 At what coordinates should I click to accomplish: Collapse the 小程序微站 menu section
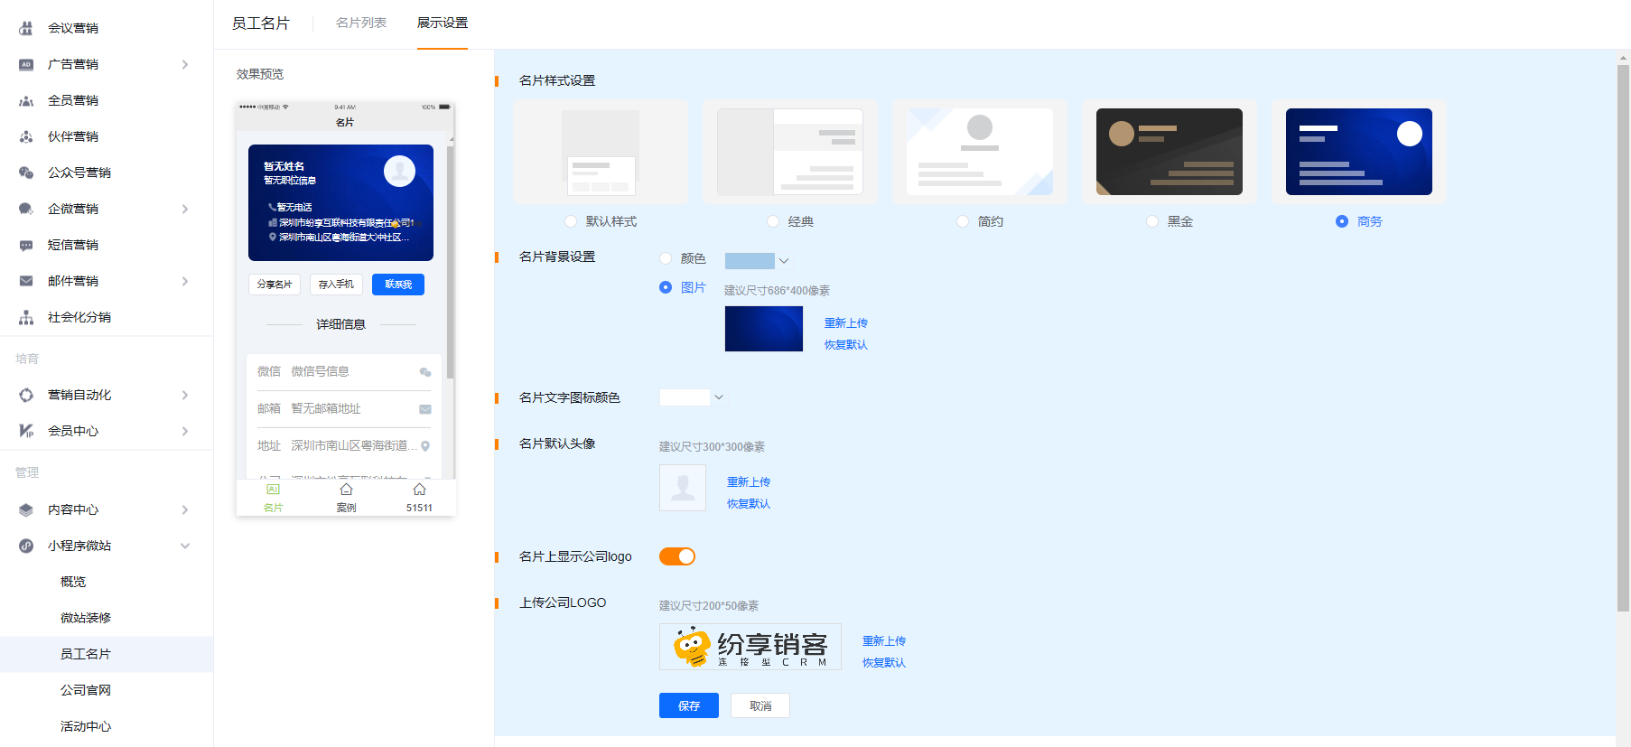coord(185,546)
